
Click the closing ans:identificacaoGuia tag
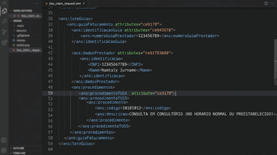pos(99,41)
